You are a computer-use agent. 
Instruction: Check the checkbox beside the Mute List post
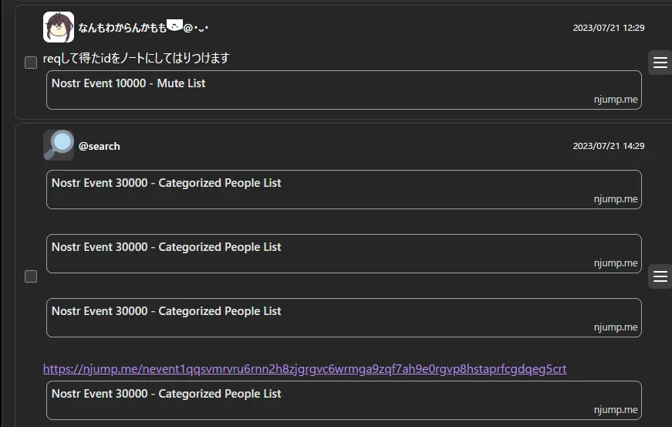(x=31, y=63)
